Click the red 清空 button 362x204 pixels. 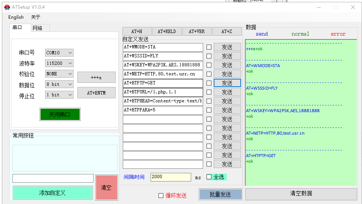point(106,187)
